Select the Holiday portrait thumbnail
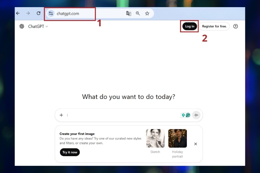 (x=177, y=138)
